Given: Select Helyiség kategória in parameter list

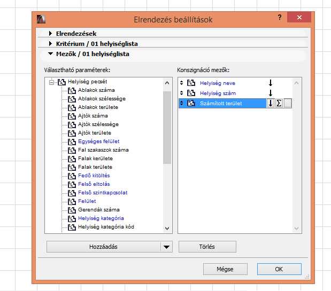Looking at the screenshot, I should (x=101, y=218).
